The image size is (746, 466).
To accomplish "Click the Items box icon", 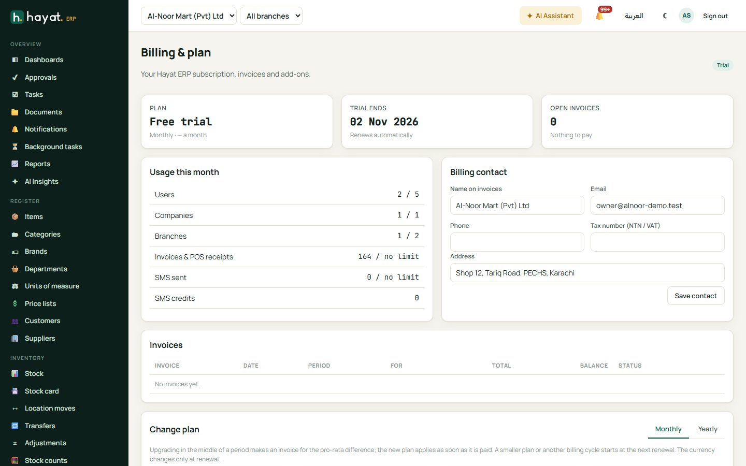I will 15,217.
